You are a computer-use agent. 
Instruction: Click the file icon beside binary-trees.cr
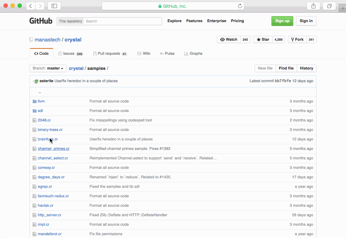click(34, 130)
